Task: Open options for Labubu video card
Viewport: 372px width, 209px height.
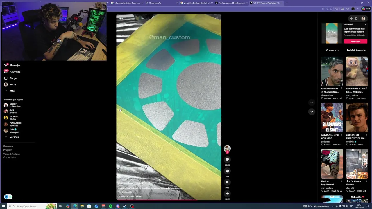Action: (x=367, y=89)
